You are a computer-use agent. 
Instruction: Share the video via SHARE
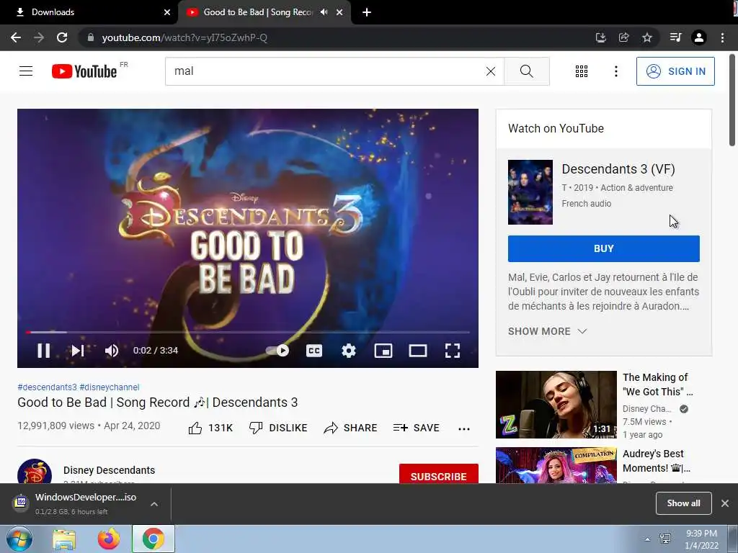(351, 428)
